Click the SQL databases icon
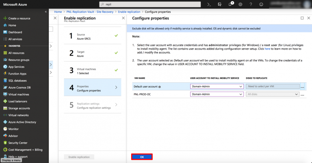 click(x=5, y=80)
